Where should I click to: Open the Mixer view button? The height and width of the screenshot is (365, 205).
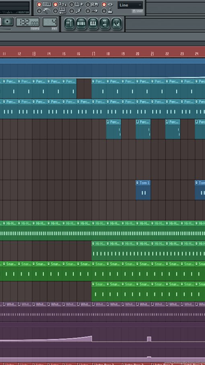(116, 24)
